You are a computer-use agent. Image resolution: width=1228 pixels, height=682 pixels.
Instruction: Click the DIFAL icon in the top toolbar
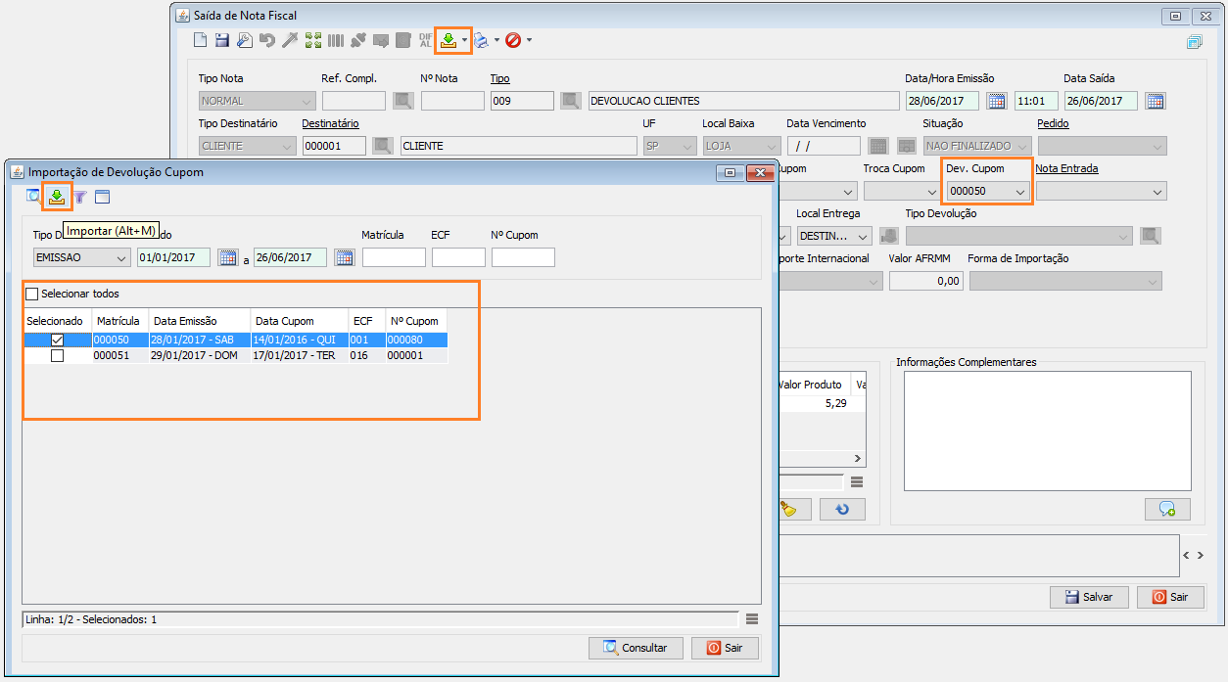(425, 40)
